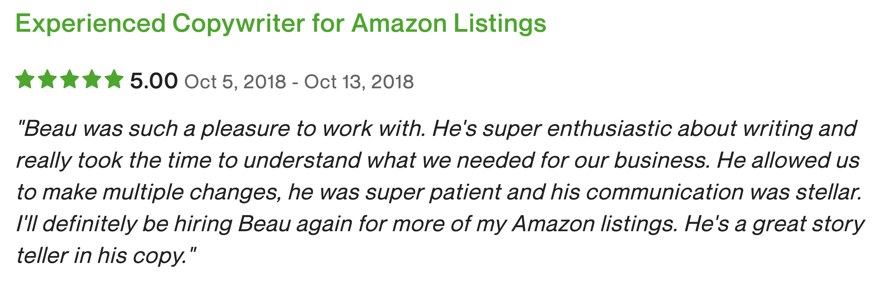This screenshot has height=282, width=874.
Task: Click the second green rating star
Action: coord(47,79)
